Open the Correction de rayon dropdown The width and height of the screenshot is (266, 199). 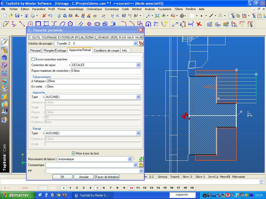tap(138, 65)
